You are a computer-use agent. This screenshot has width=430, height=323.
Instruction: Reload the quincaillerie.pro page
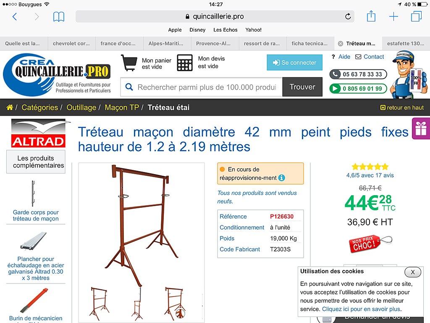pos(348,16)
